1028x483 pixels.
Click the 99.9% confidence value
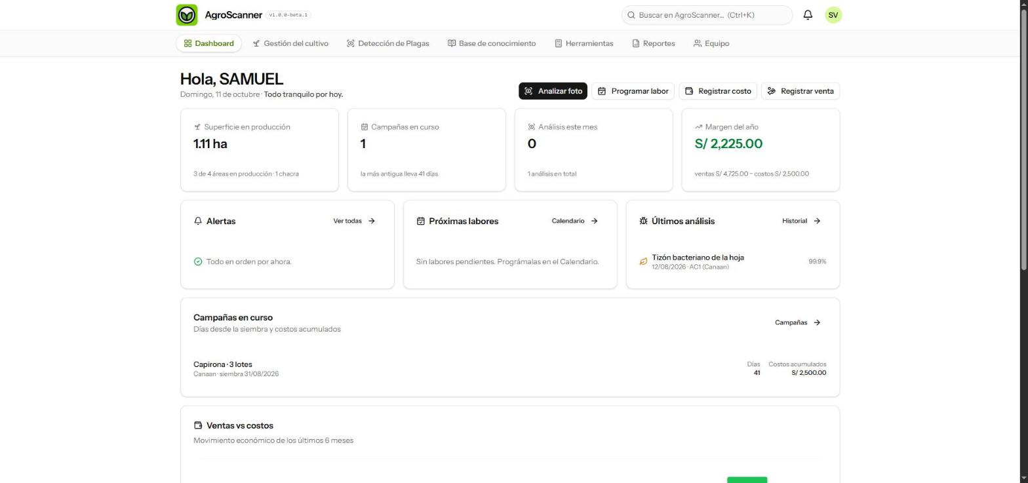point(817,261)
